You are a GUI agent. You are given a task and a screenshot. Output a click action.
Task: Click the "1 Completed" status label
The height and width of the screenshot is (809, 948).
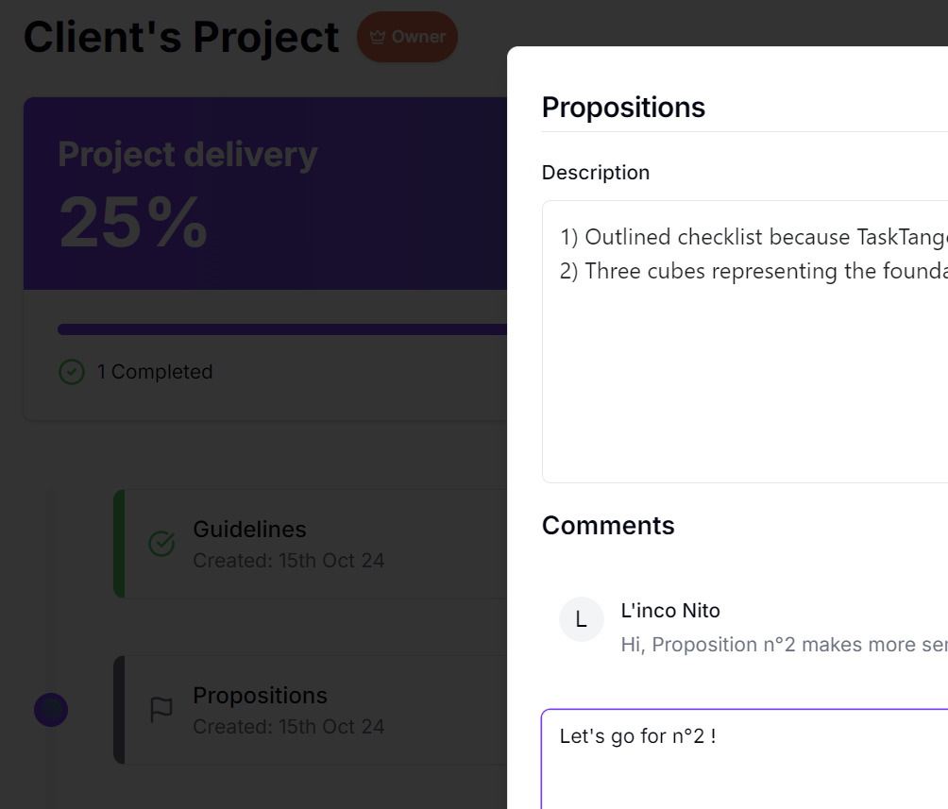click(155, 372)
